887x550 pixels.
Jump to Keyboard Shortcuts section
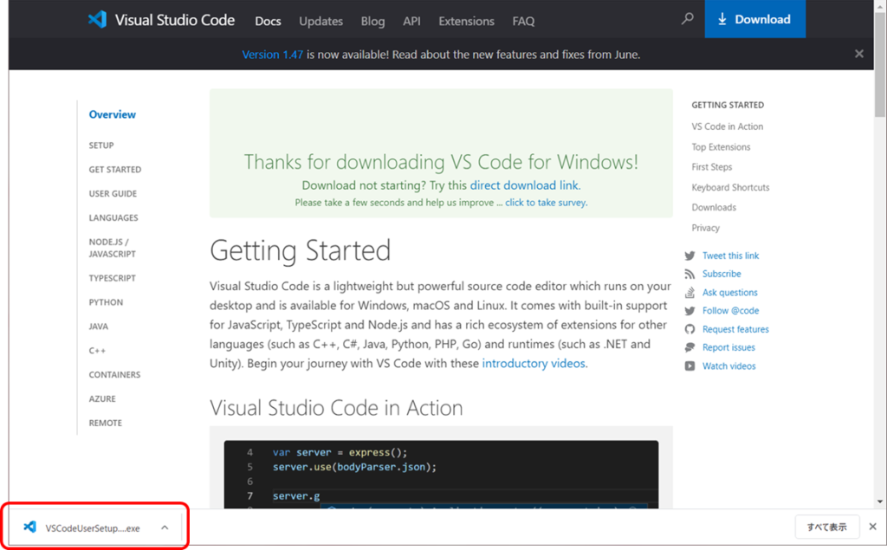coord(730,187)
